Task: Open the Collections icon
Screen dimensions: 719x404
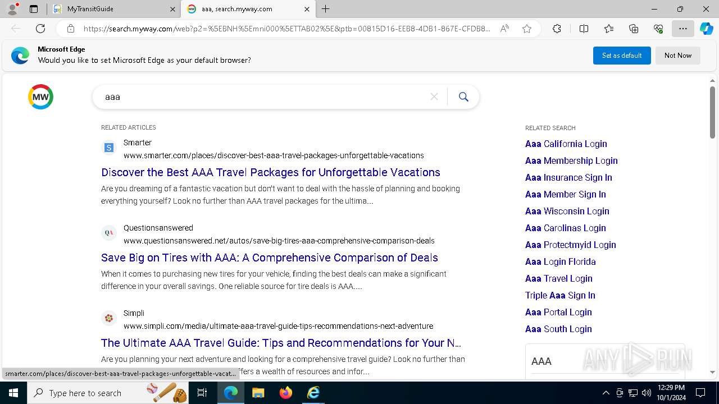Action: pos(634,29)
